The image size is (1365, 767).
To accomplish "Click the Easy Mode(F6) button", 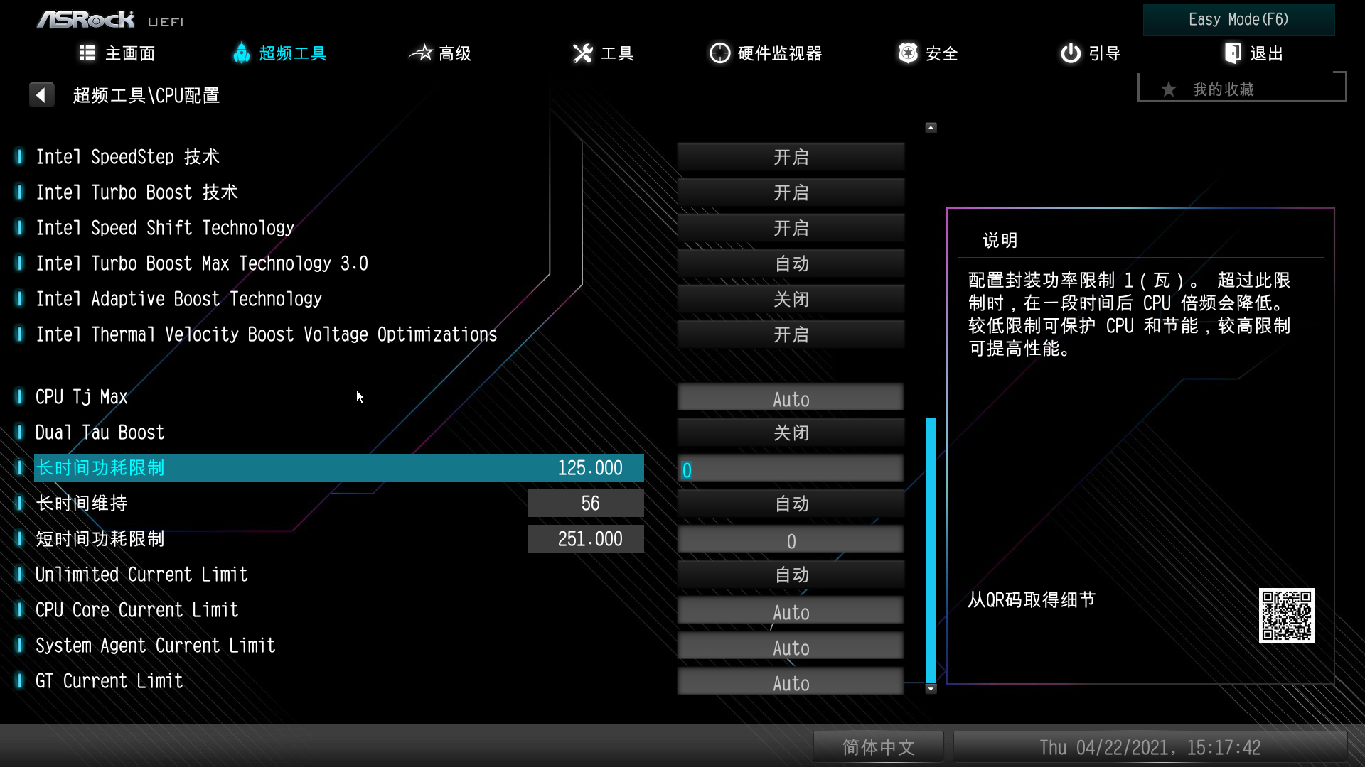I will (x=1238, y=19).
